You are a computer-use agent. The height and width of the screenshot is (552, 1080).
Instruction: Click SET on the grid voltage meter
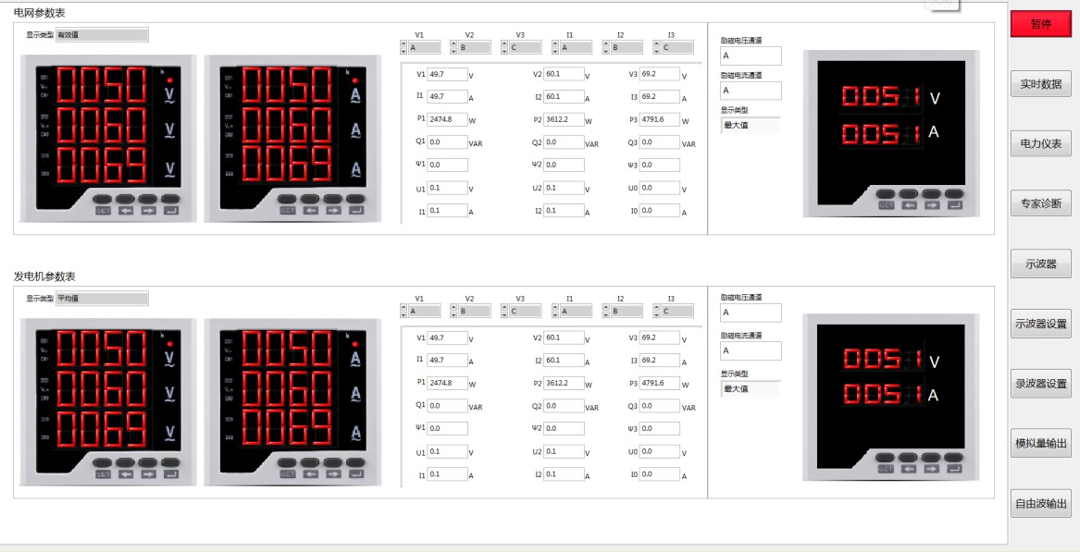pos(104,211)
